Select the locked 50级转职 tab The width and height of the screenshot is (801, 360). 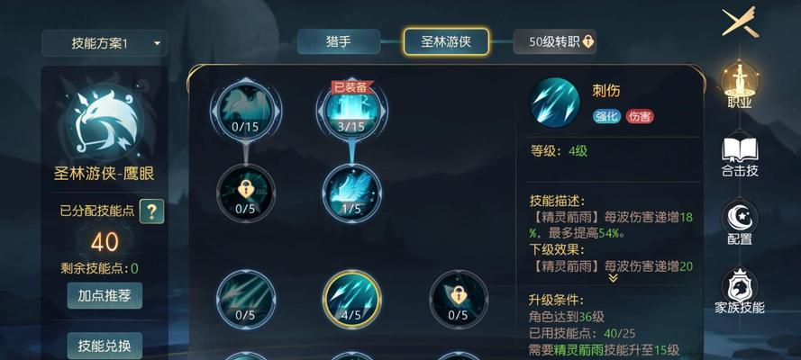tap(555, 41)
